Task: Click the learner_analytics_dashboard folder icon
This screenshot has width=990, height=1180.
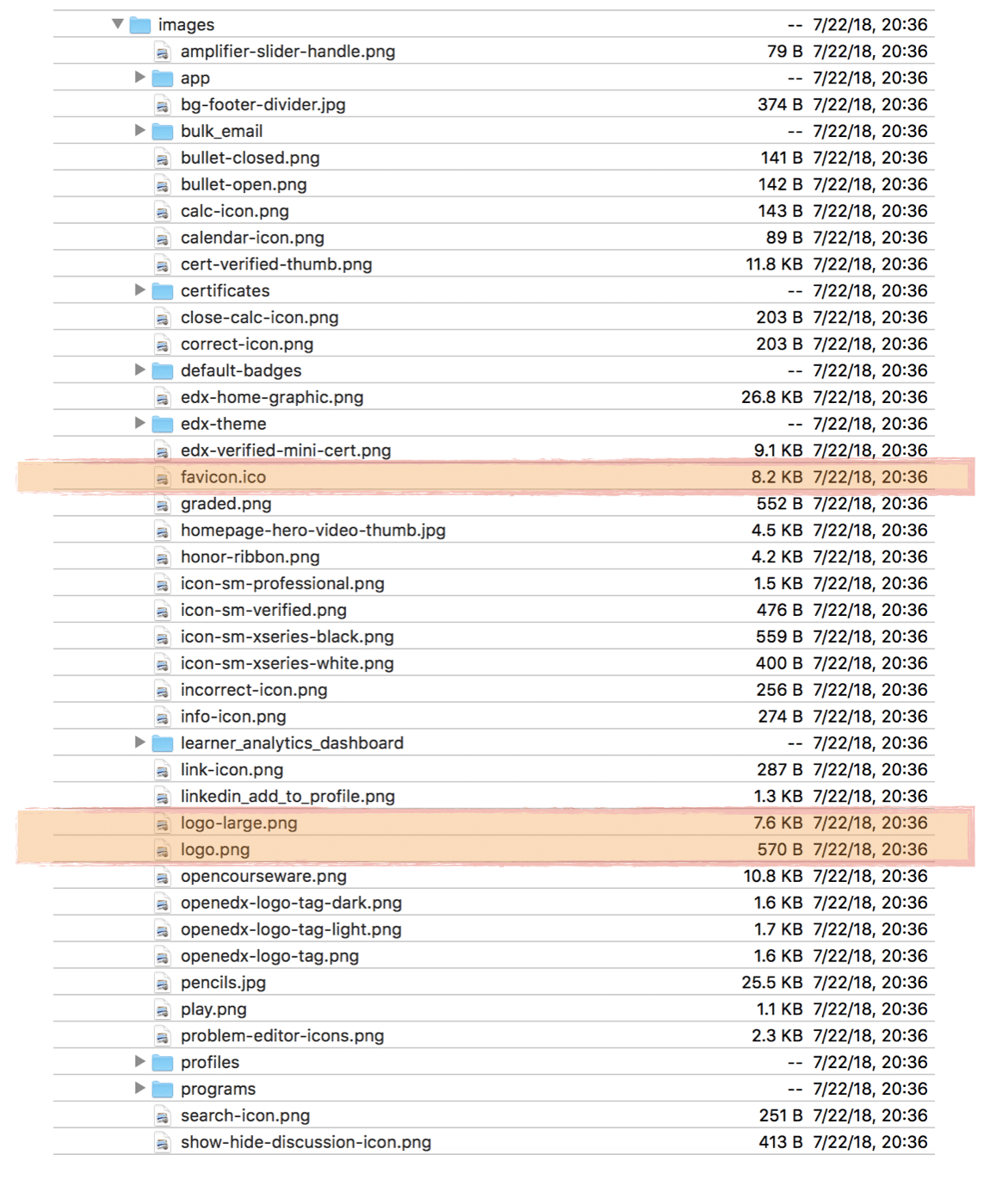Action: click(163, 743)
